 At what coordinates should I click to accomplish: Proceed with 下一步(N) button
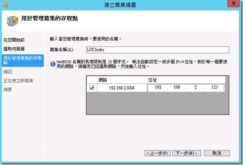tap(187, 153)
